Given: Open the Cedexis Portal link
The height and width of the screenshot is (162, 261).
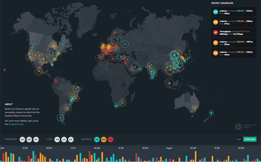Looking at the screenshot, I should (x=16, y=124).
